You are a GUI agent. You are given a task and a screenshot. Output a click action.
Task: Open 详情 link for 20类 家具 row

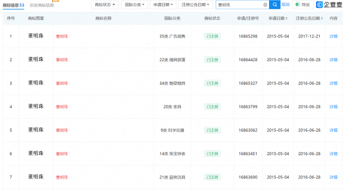(333, 106)
